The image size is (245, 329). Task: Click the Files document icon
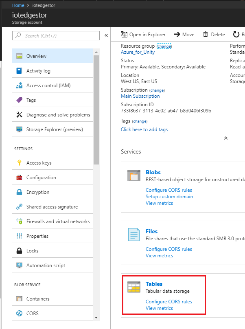coord(134,235)
